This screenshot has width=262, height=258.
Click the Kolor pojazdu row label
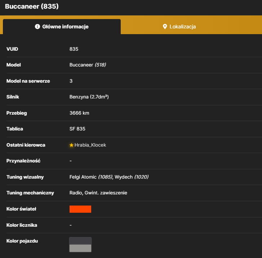[x=22, y=241]
